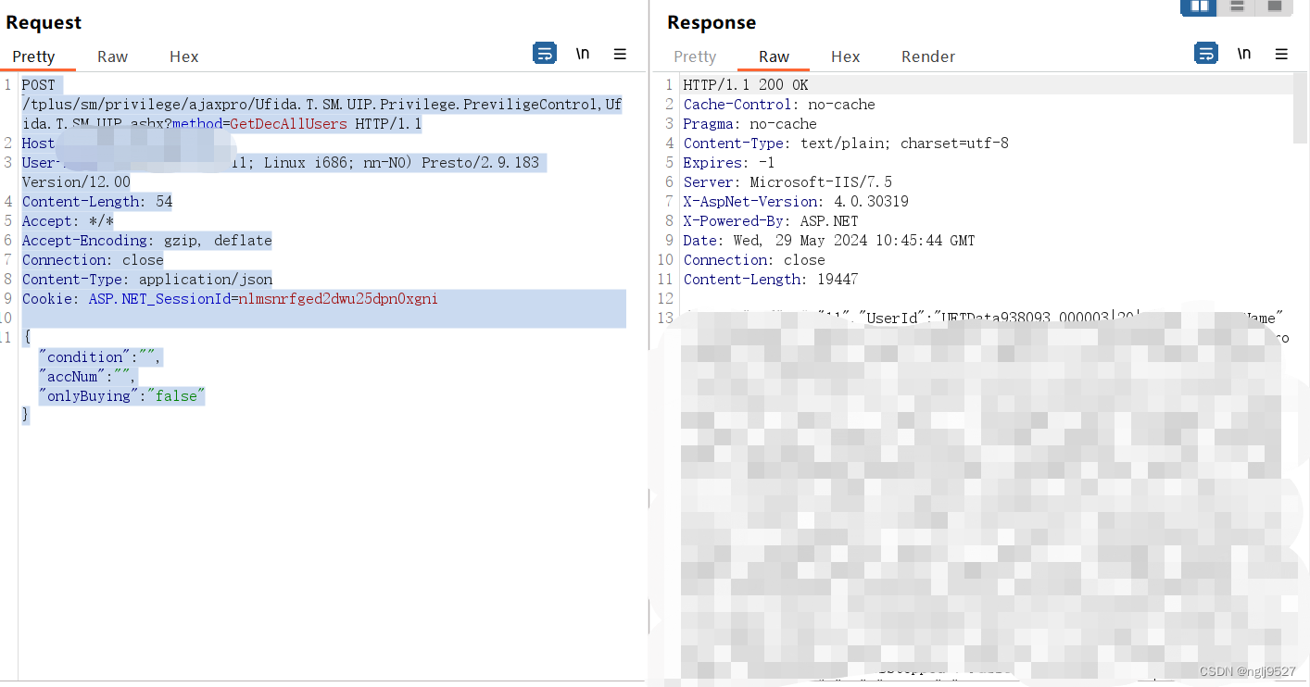This screenshot has height=687, width=1310.
Task: Click the HTTP/1.1 200 OK status line
Action: click(746, 85)
